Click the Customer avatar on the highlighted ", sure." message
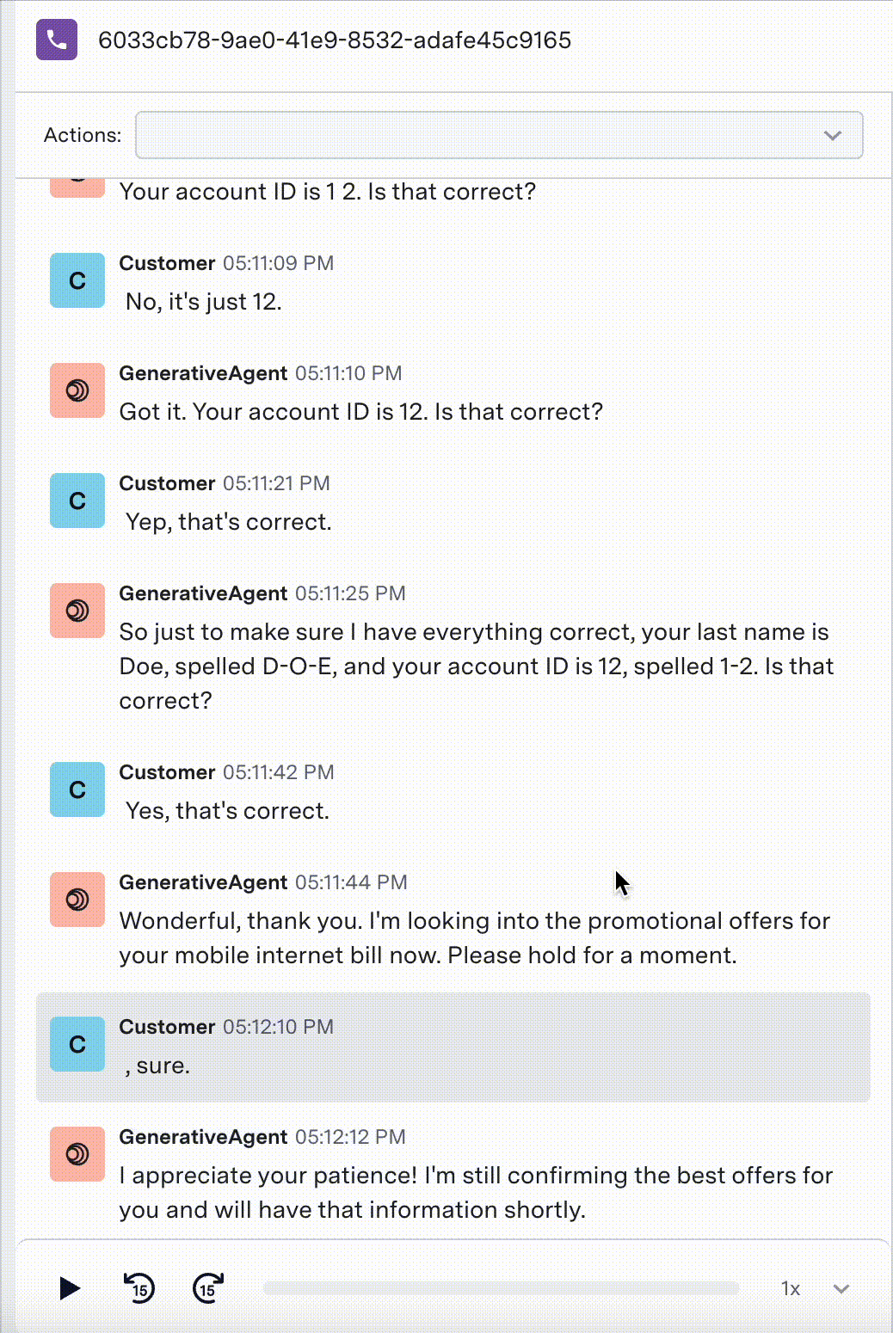This screenshot has height=1333, width=893. click(77, 1044)
